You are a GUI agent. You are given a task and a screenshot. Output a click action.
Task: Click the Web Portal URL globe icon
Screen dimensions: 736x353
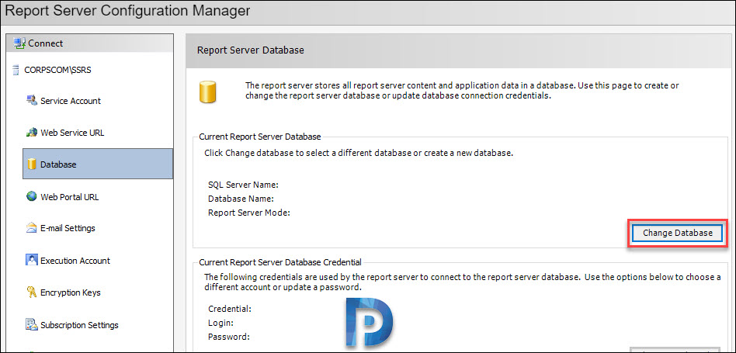32,196
